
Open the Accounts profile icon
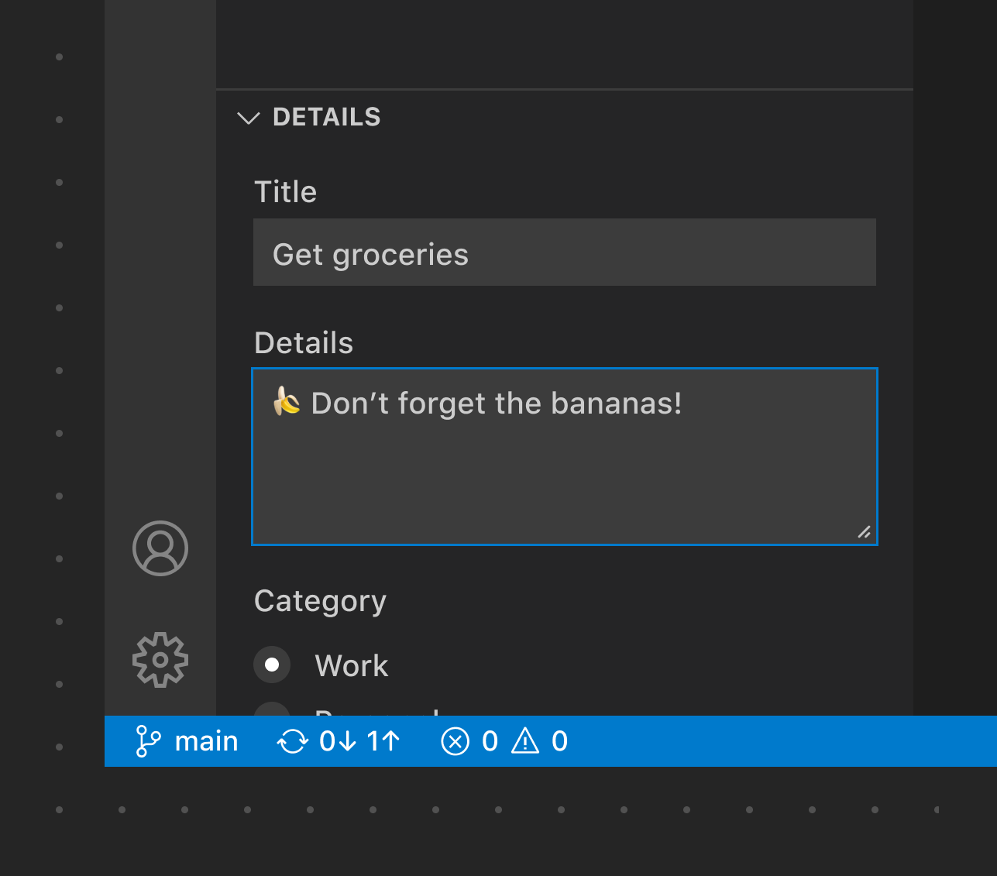coord(160,548)
